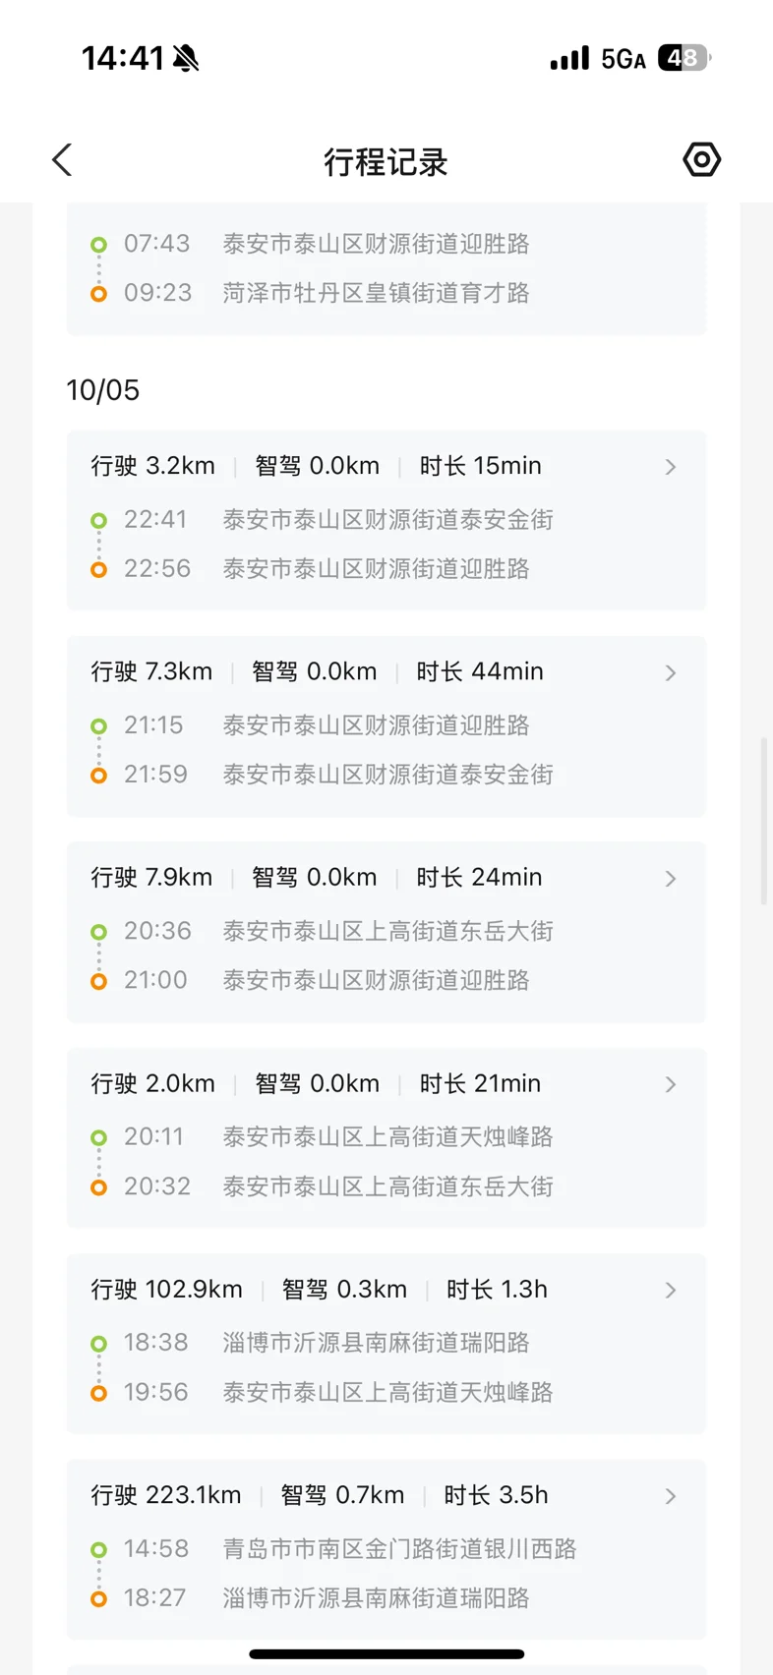Expand the 3.2km trip chevron

click(671, 467)
